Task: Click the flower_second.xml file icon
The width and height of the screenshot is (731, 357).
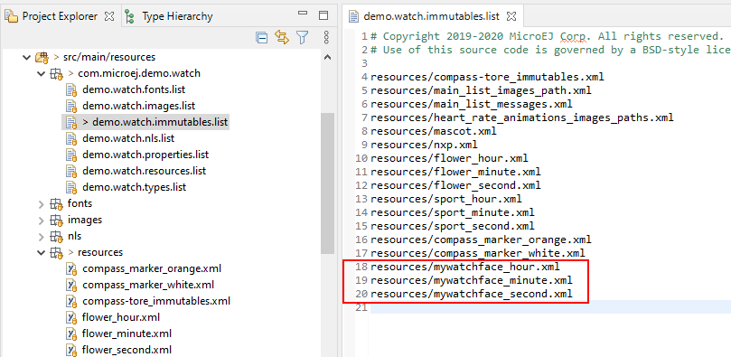Action: 71,350
